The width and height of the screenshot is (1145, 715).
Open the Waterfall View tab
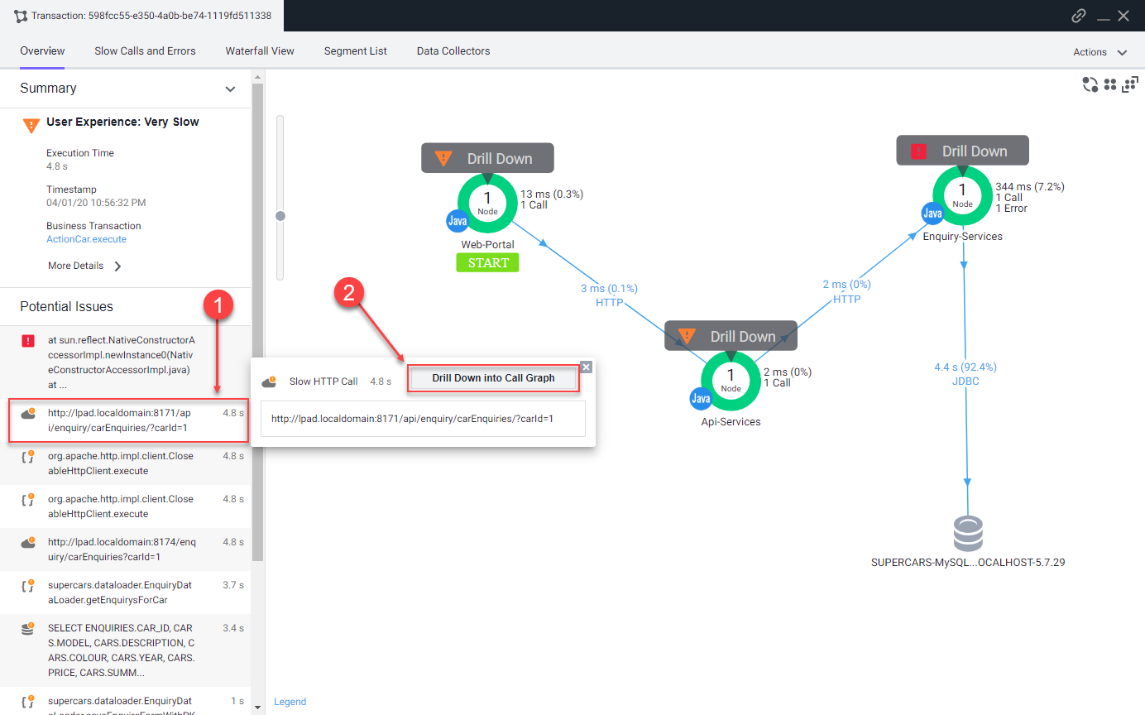pyautogui.click(x=260, y=51)
